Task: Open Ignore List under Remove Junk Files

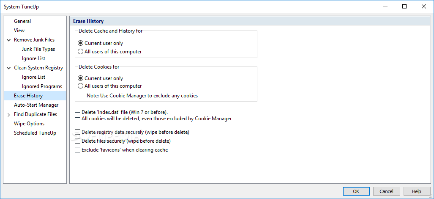Action: point(34,58)
